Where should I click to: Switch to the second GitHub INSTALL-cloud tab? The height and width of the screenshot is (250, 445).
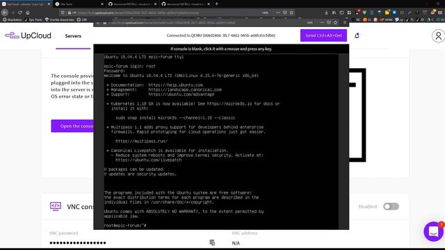pos(186,4)
